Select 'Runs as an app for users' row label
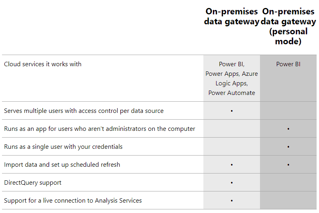Viewport: 319px width, 213px height. 99,129
